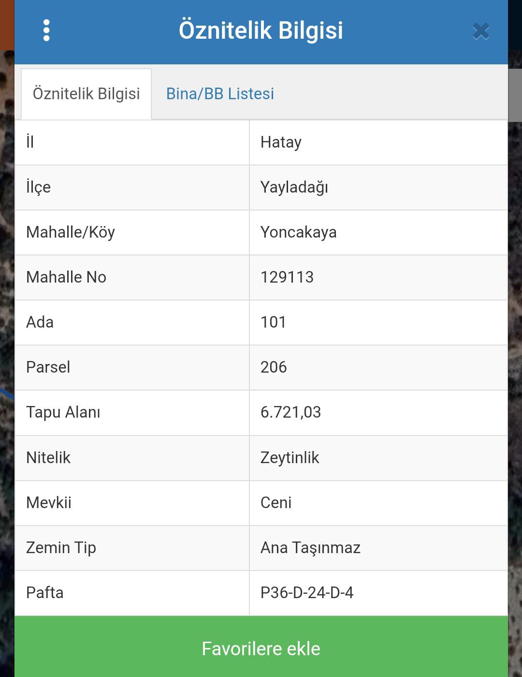Image resolution: width=522 pixels, height=677 pixels.
Task: Click the Mevkii value Ceni
Action: click(276, 503)
